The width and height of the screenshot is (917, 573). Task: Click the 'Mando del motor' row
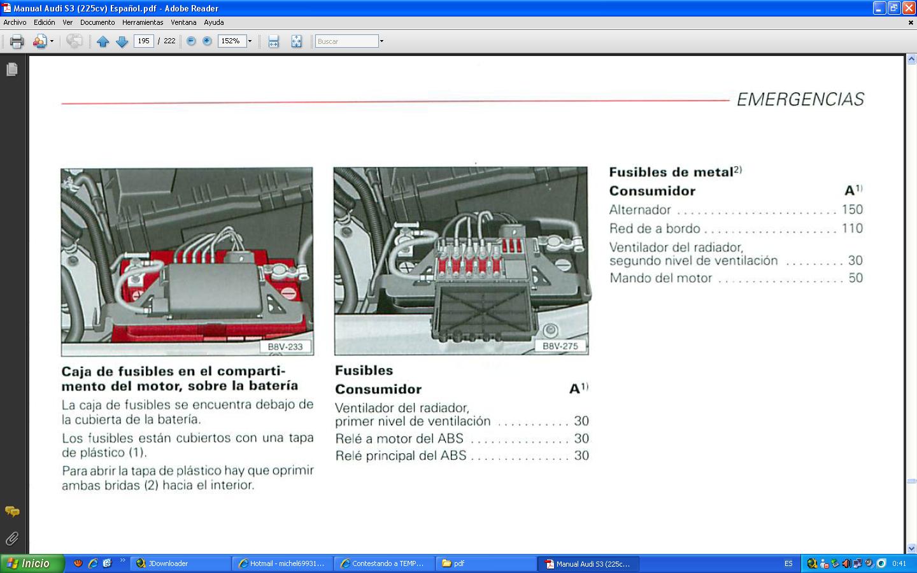(x=736, y=278)
